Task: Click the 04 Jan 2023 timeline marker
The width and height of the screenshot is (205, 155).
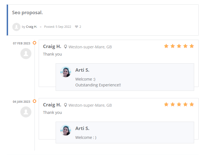Action: pos(34,101)
